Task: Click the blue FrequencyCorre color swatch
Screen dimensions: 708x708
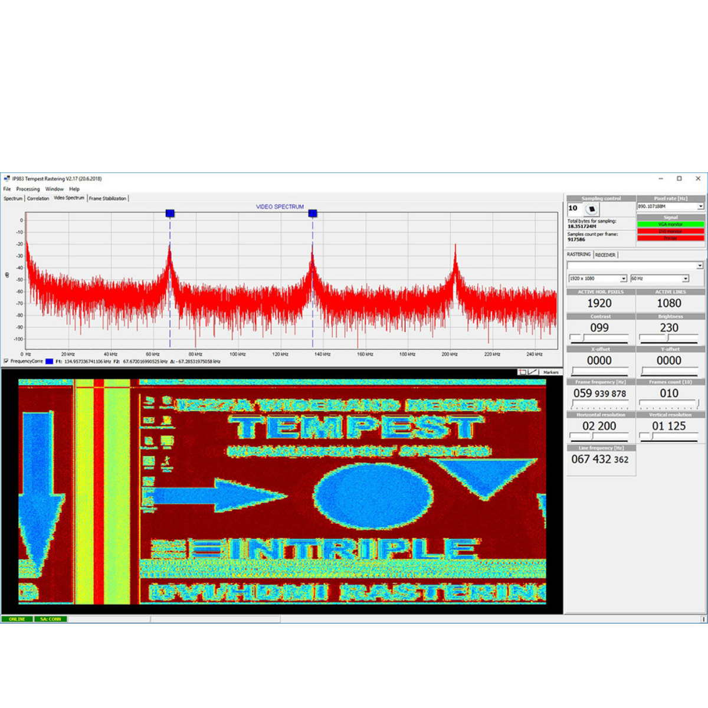Action: tap(49, 361)
